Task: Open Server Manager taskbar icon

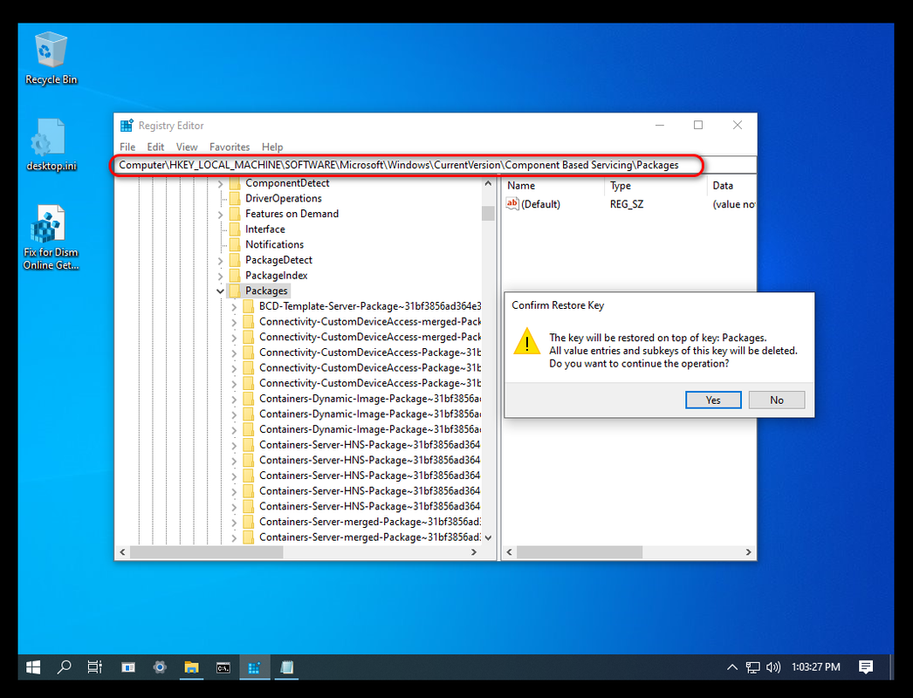Action: 128,667
